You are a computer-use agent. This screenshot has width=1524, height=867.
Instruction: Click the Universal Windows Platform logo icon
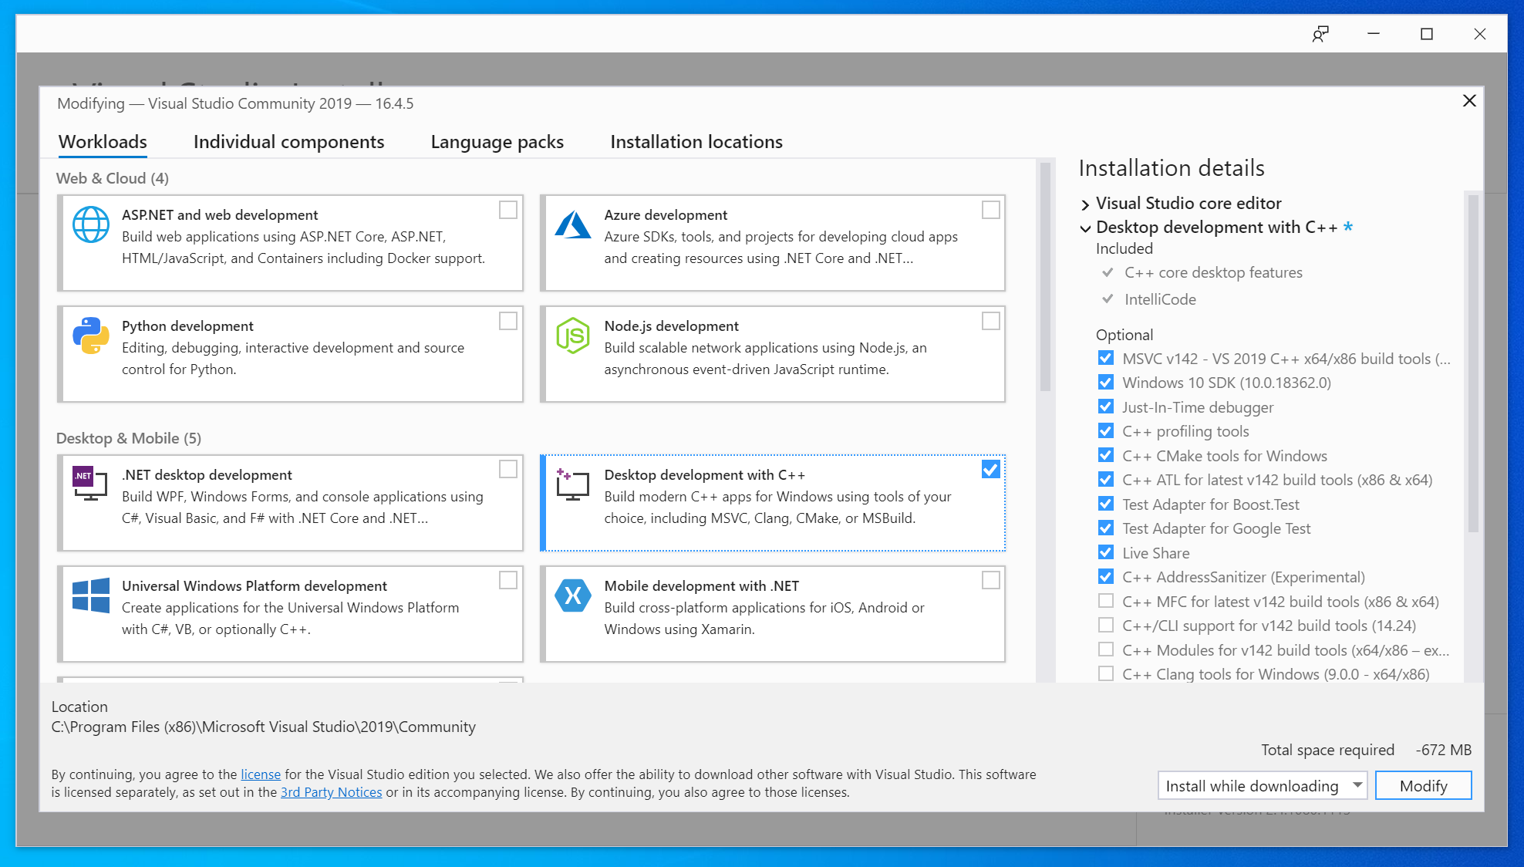[91, 595]
